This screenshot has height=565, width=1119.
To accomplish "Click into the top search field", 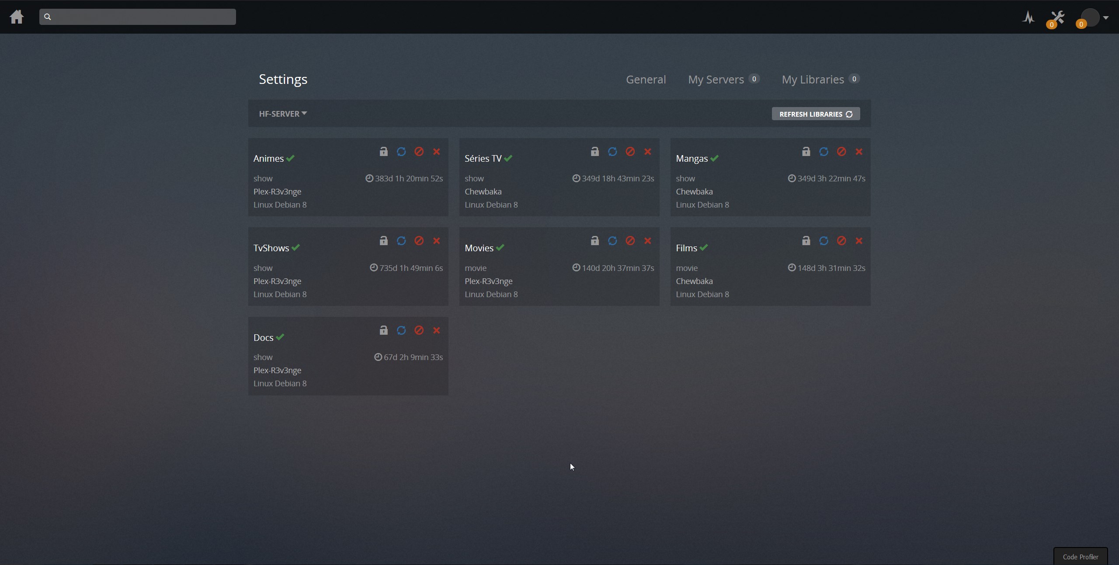I will click(138, 17).
